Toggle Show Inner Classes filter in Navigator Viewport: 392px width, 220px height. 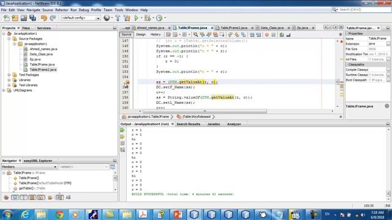[41, 197]
